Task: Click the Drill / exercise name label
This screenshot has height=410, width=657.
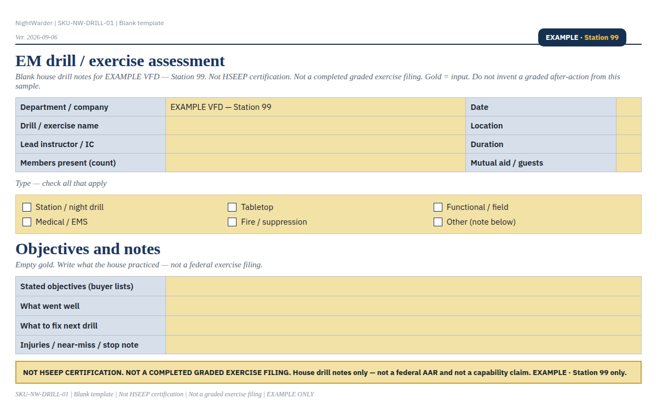Action: point(90,126)
